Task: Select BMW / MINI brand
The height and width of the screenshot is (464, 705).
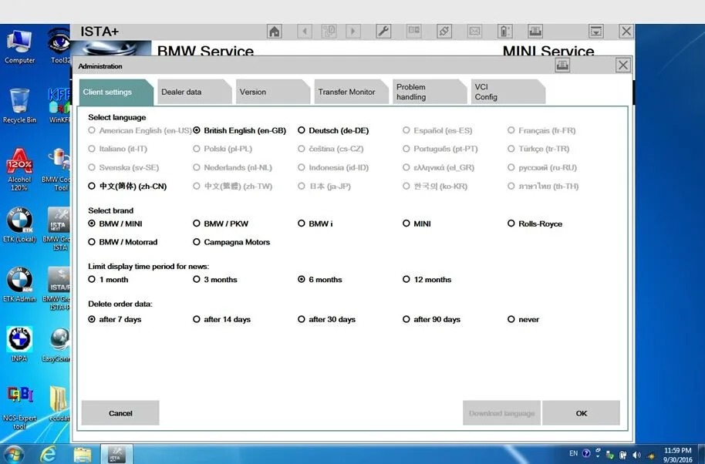Action: pyautogui.click(x=115, y=224)
